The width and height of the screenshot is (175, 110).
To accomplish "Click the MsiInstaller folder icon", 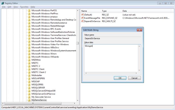I will click(29, 75).
